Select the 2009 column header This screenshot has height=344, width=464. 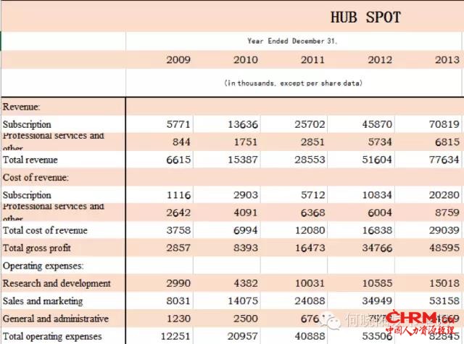178,60
